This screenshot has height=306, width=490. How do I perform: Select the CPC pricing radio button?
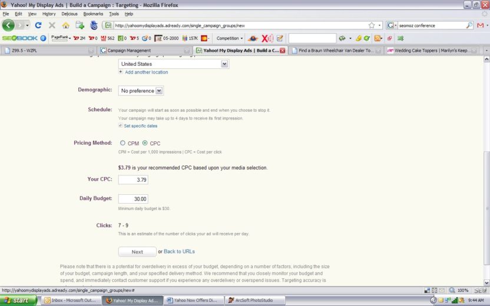[145, 143]
